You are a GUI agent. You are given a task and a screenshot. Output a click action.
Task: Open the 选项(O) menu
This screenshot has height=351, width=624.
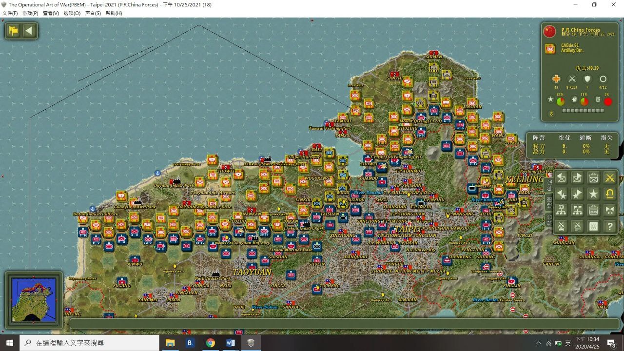(72, 13)
